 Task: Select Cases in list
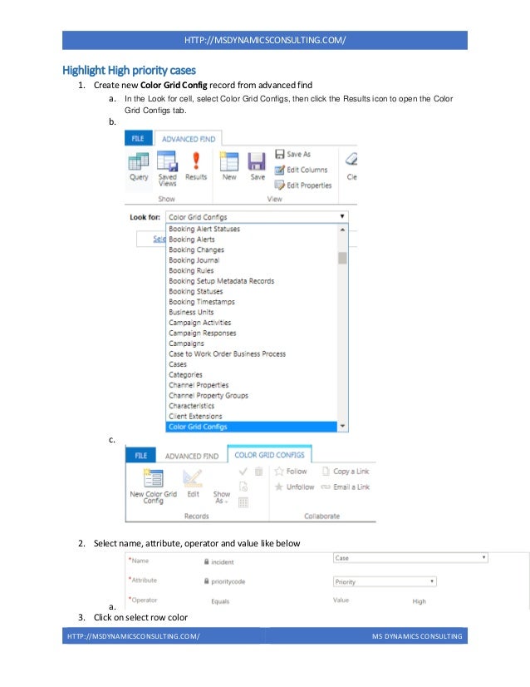point(177,364)
